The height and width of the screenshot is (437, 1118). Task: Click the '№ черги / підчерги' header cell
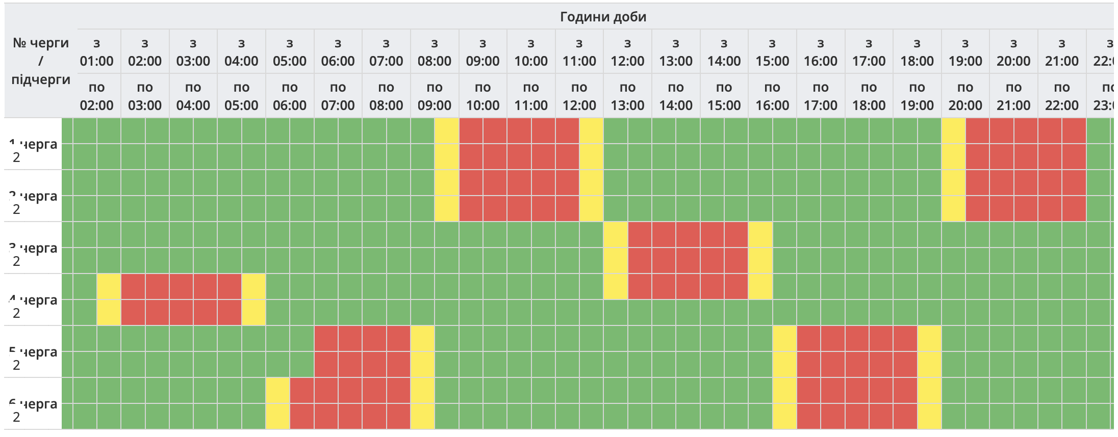(x=41, y=61)
